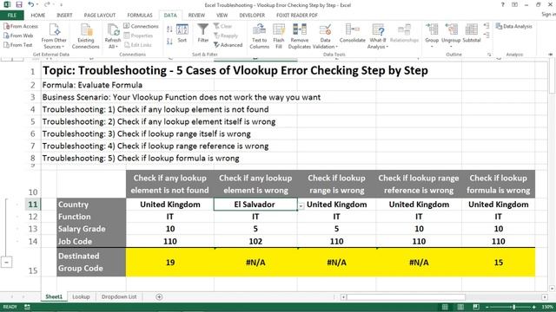Click the Sign in link
Viewport: 556px width, 312px height.
pos(548,15)
